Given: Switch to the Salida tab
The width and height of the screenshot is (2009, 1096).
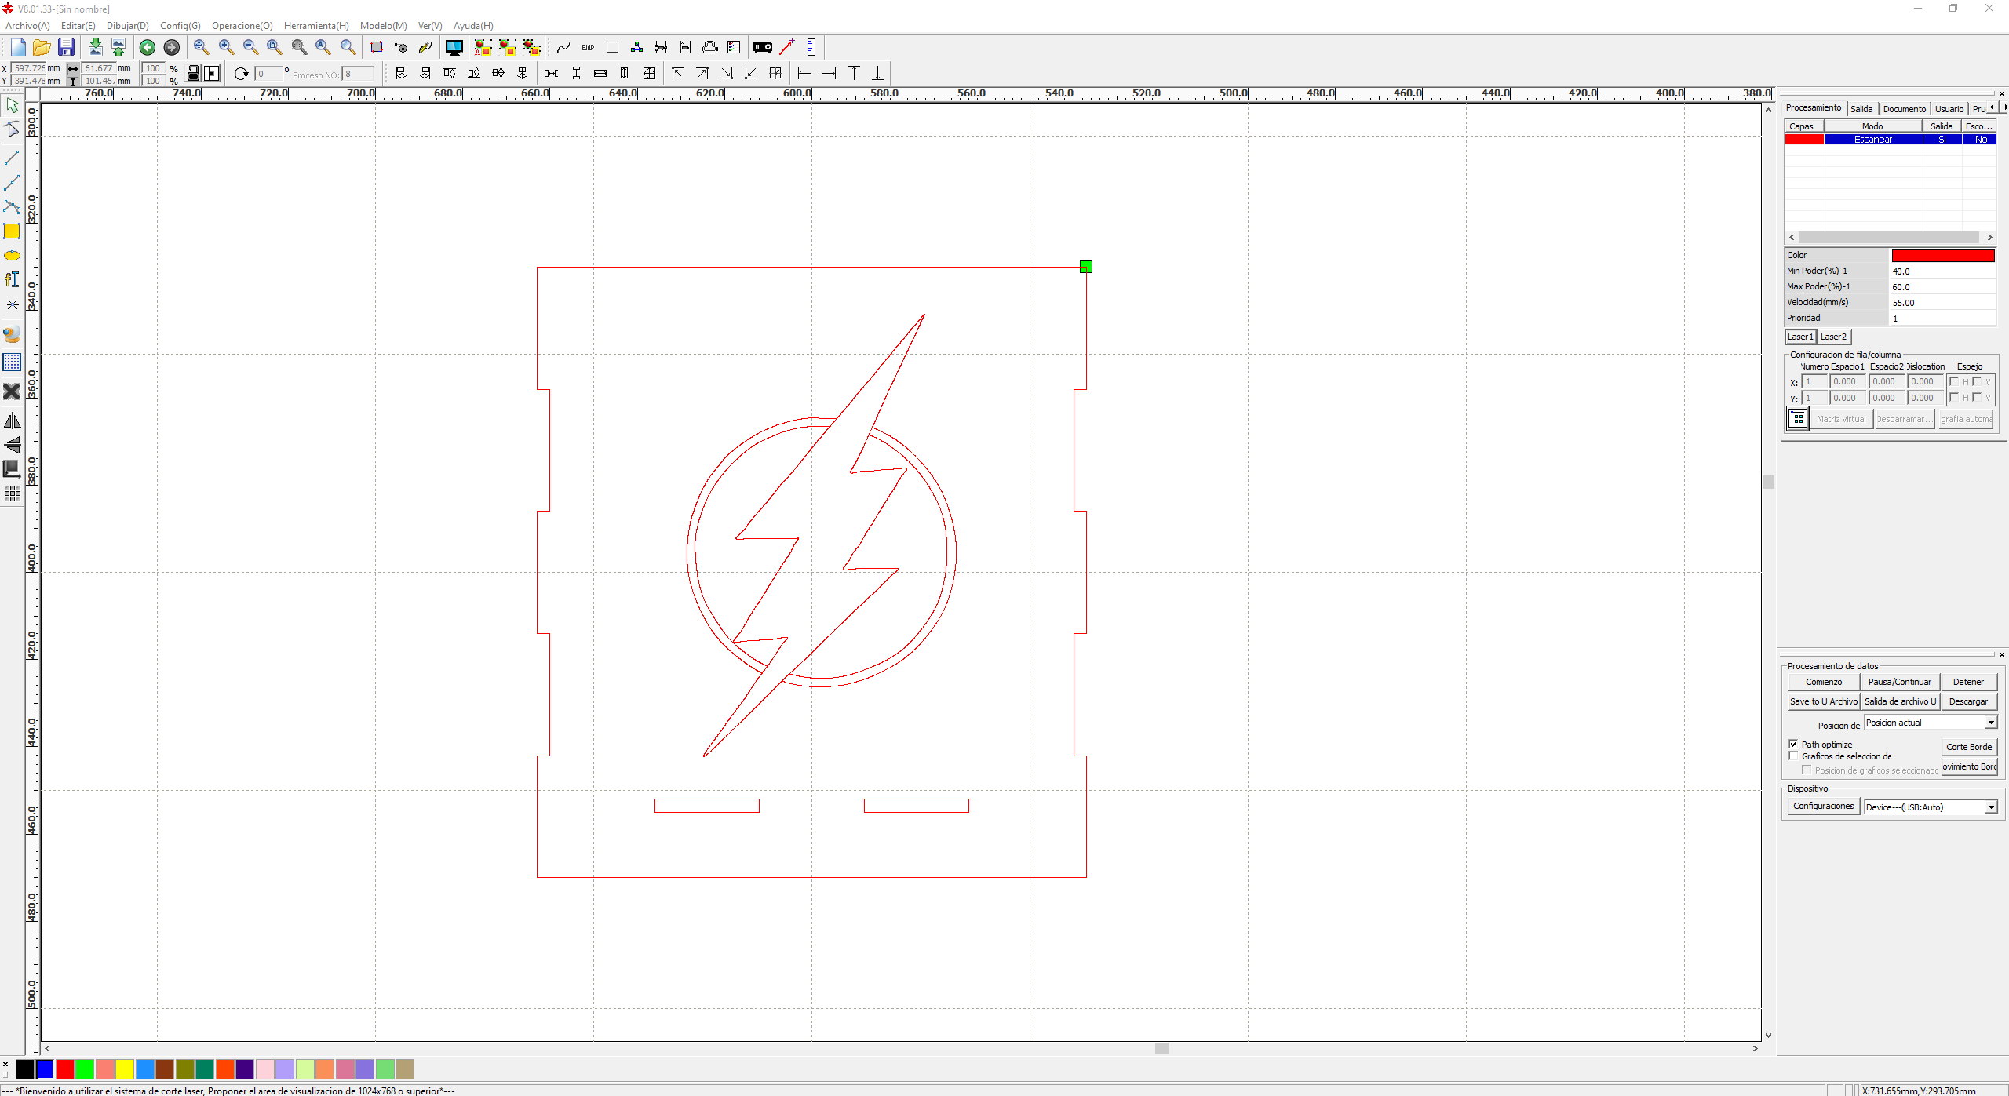Looking at the screenshot, I should point(1861,109).
